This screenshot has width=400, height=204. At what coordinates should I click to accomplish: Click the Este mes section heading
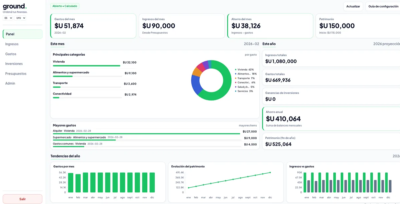58,44
